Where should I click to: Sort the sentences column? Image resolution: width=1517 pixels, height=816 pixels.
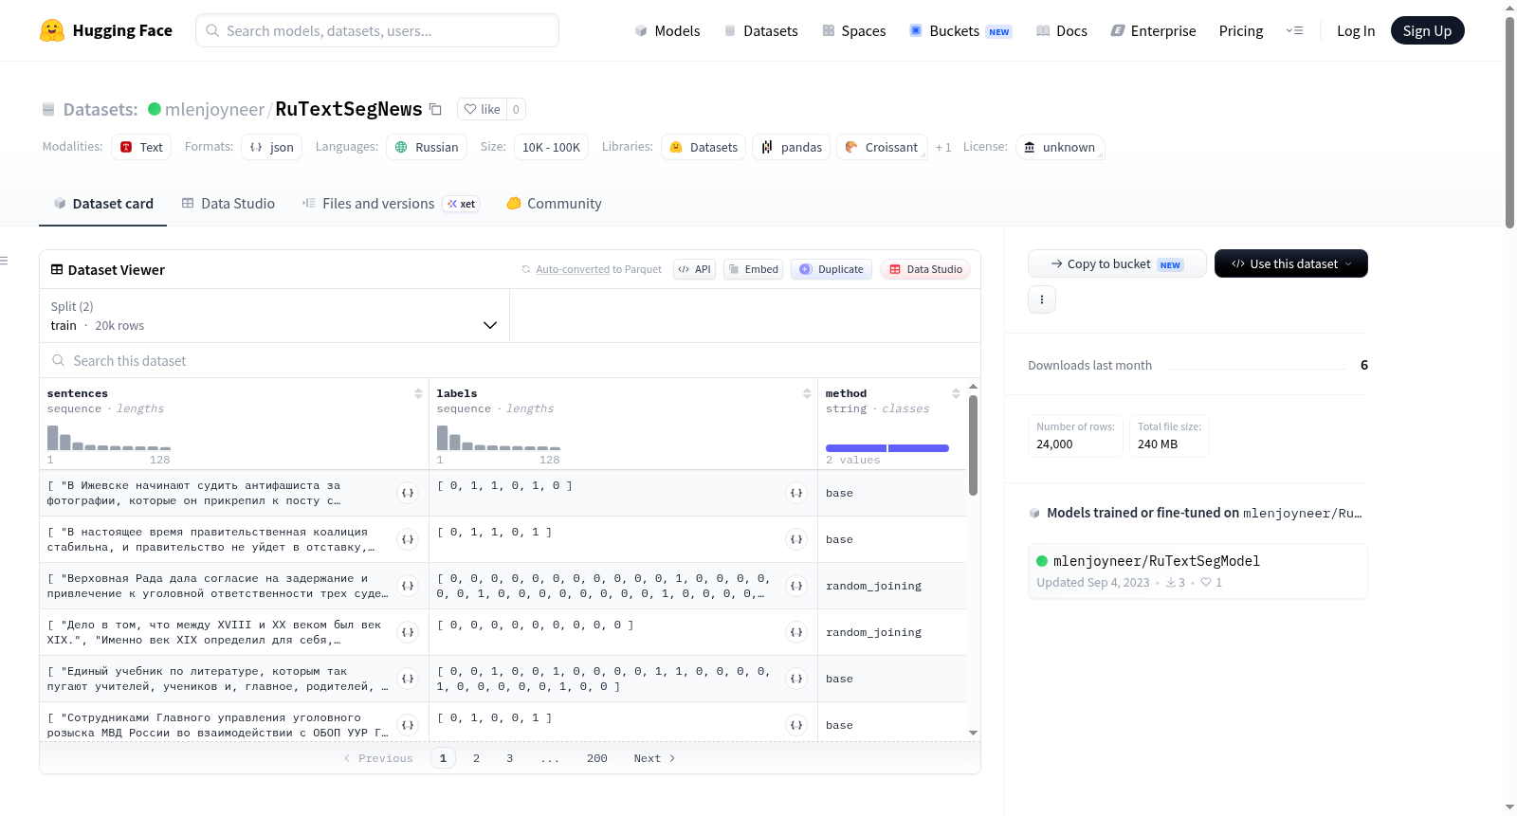click(x=418, y=393)
